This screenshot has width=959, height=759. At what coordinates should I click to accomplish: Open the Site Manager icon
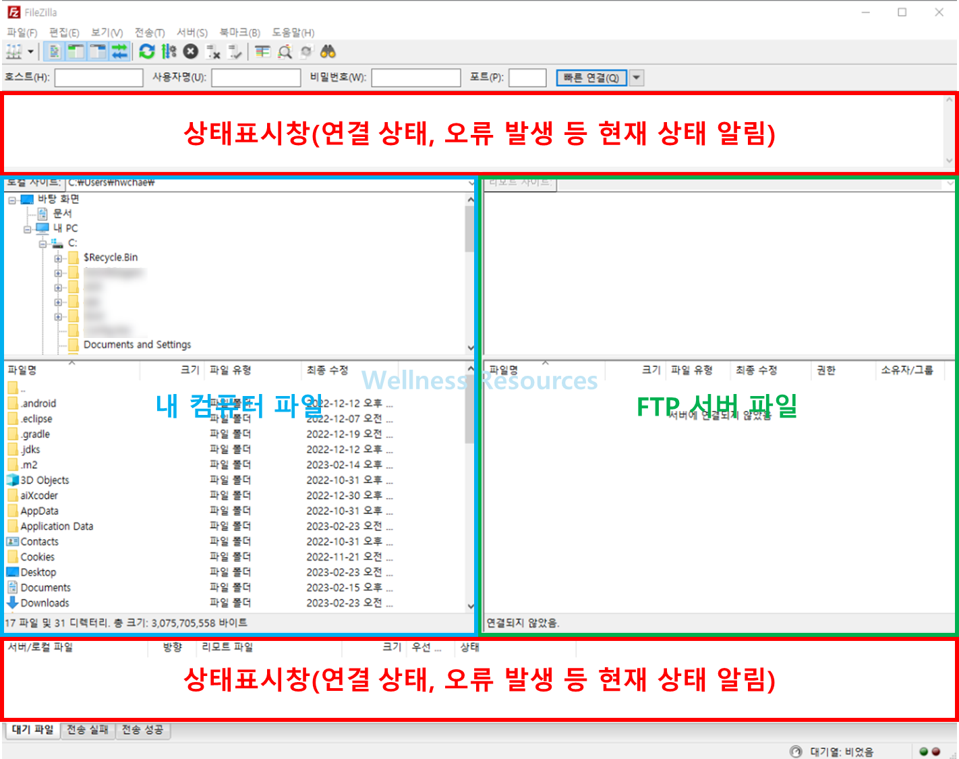coord(13,52)
